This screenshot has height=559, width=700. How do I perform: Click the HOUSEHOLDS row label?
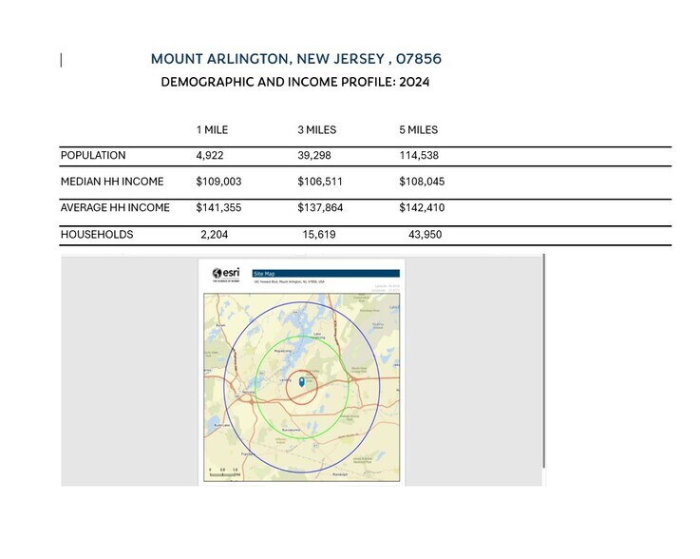click(97, 235)
